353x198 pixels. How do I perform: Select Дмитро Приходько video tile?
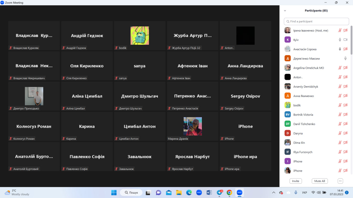pos(34,96)
